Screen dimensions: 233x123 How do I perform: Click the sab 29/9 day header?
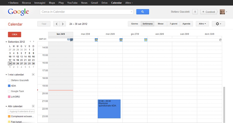[x=184, y=34]
